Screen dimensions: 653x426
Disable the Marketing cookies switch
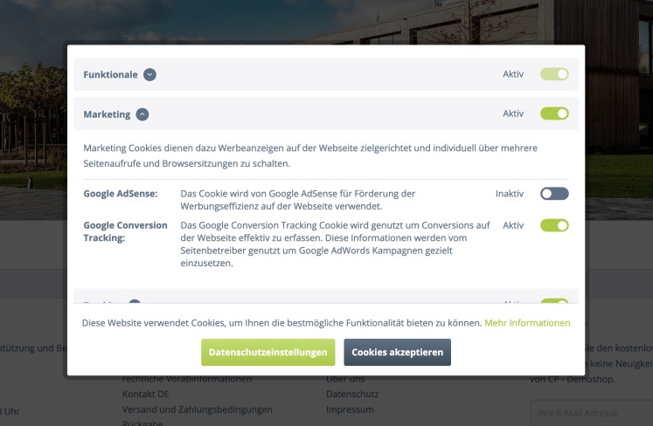[x=554, y=113]
